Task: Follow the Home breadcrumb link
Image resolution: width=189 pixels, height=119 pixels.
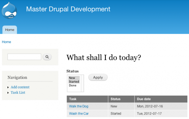Action: click(6, 42)
